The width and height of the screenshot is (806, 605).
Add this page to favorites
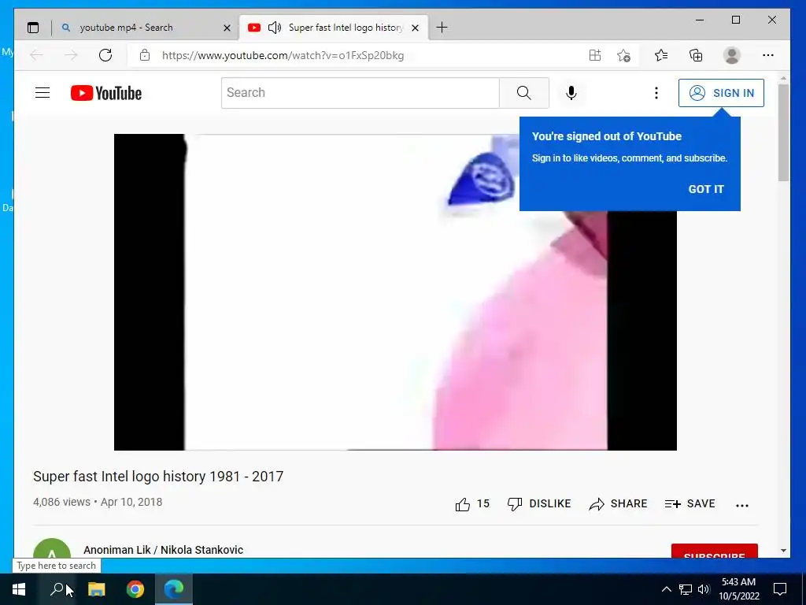(623, 55)
